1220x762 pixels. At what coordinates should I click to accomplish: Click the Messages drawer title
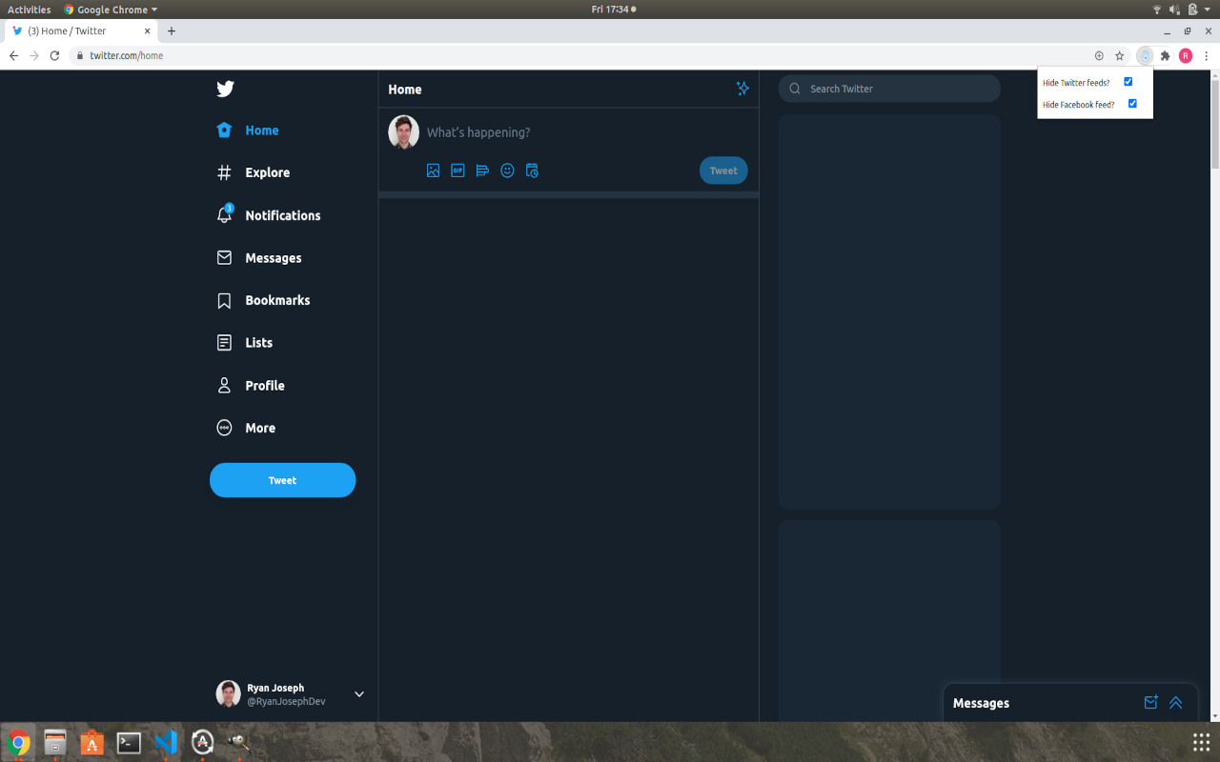pyautogui.click(x=981, y=703)
